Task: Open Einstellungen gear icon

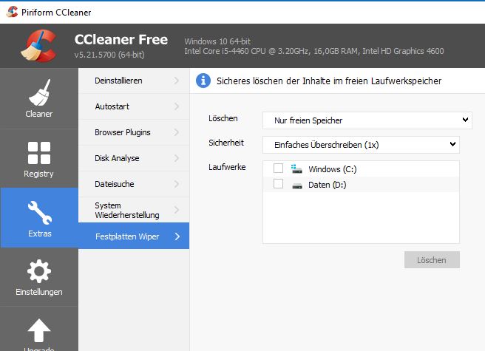Action: point(39,271)
